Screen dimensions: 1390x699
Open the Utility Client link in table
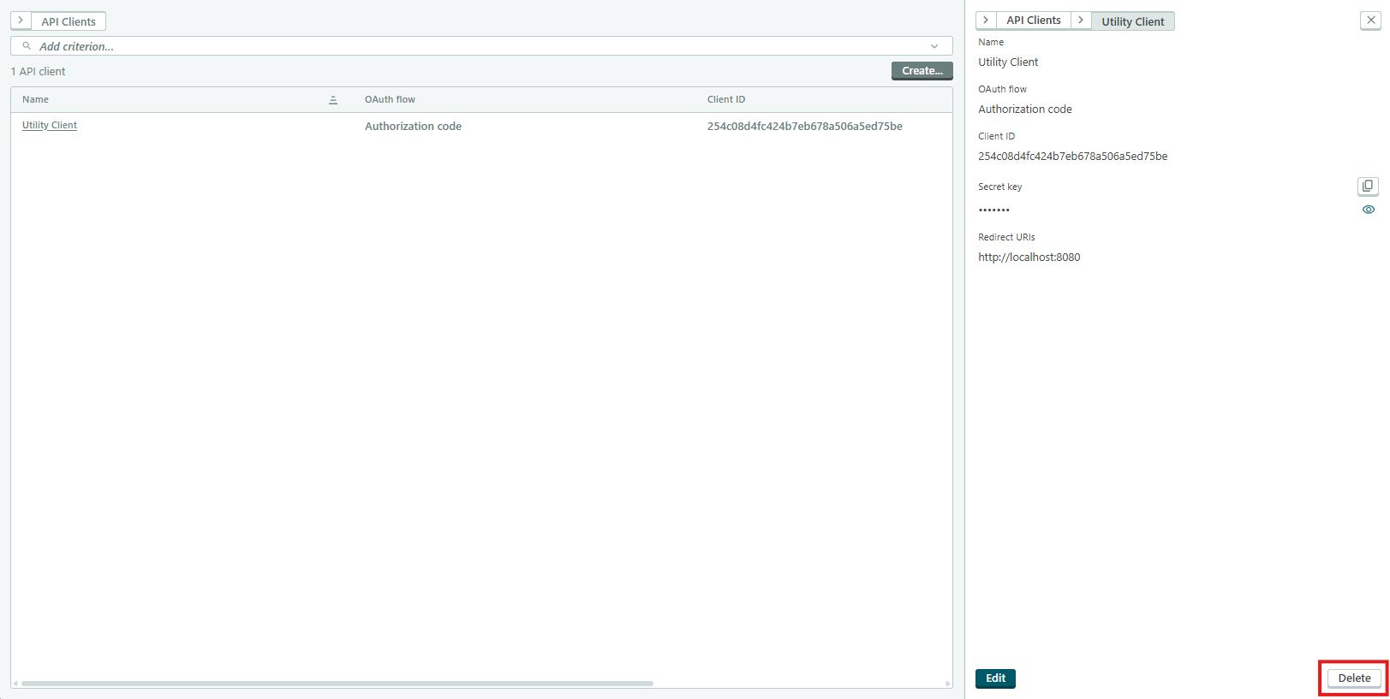tap(50, 126)
